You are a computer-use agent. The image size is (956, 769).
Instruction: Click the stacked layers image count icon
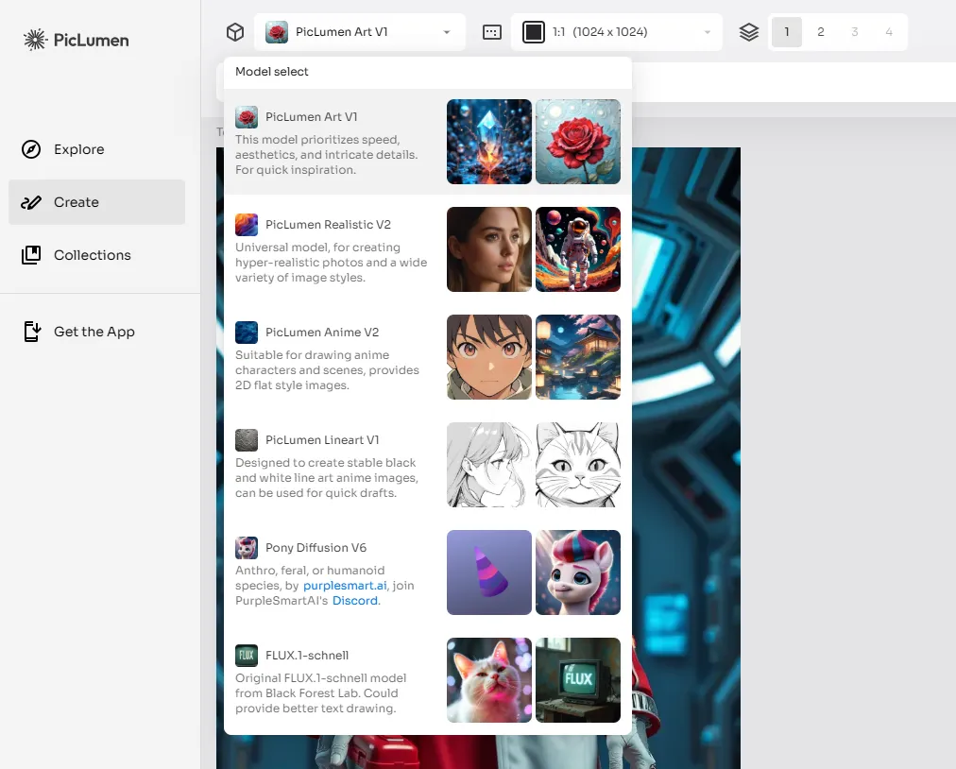point(748,32)
